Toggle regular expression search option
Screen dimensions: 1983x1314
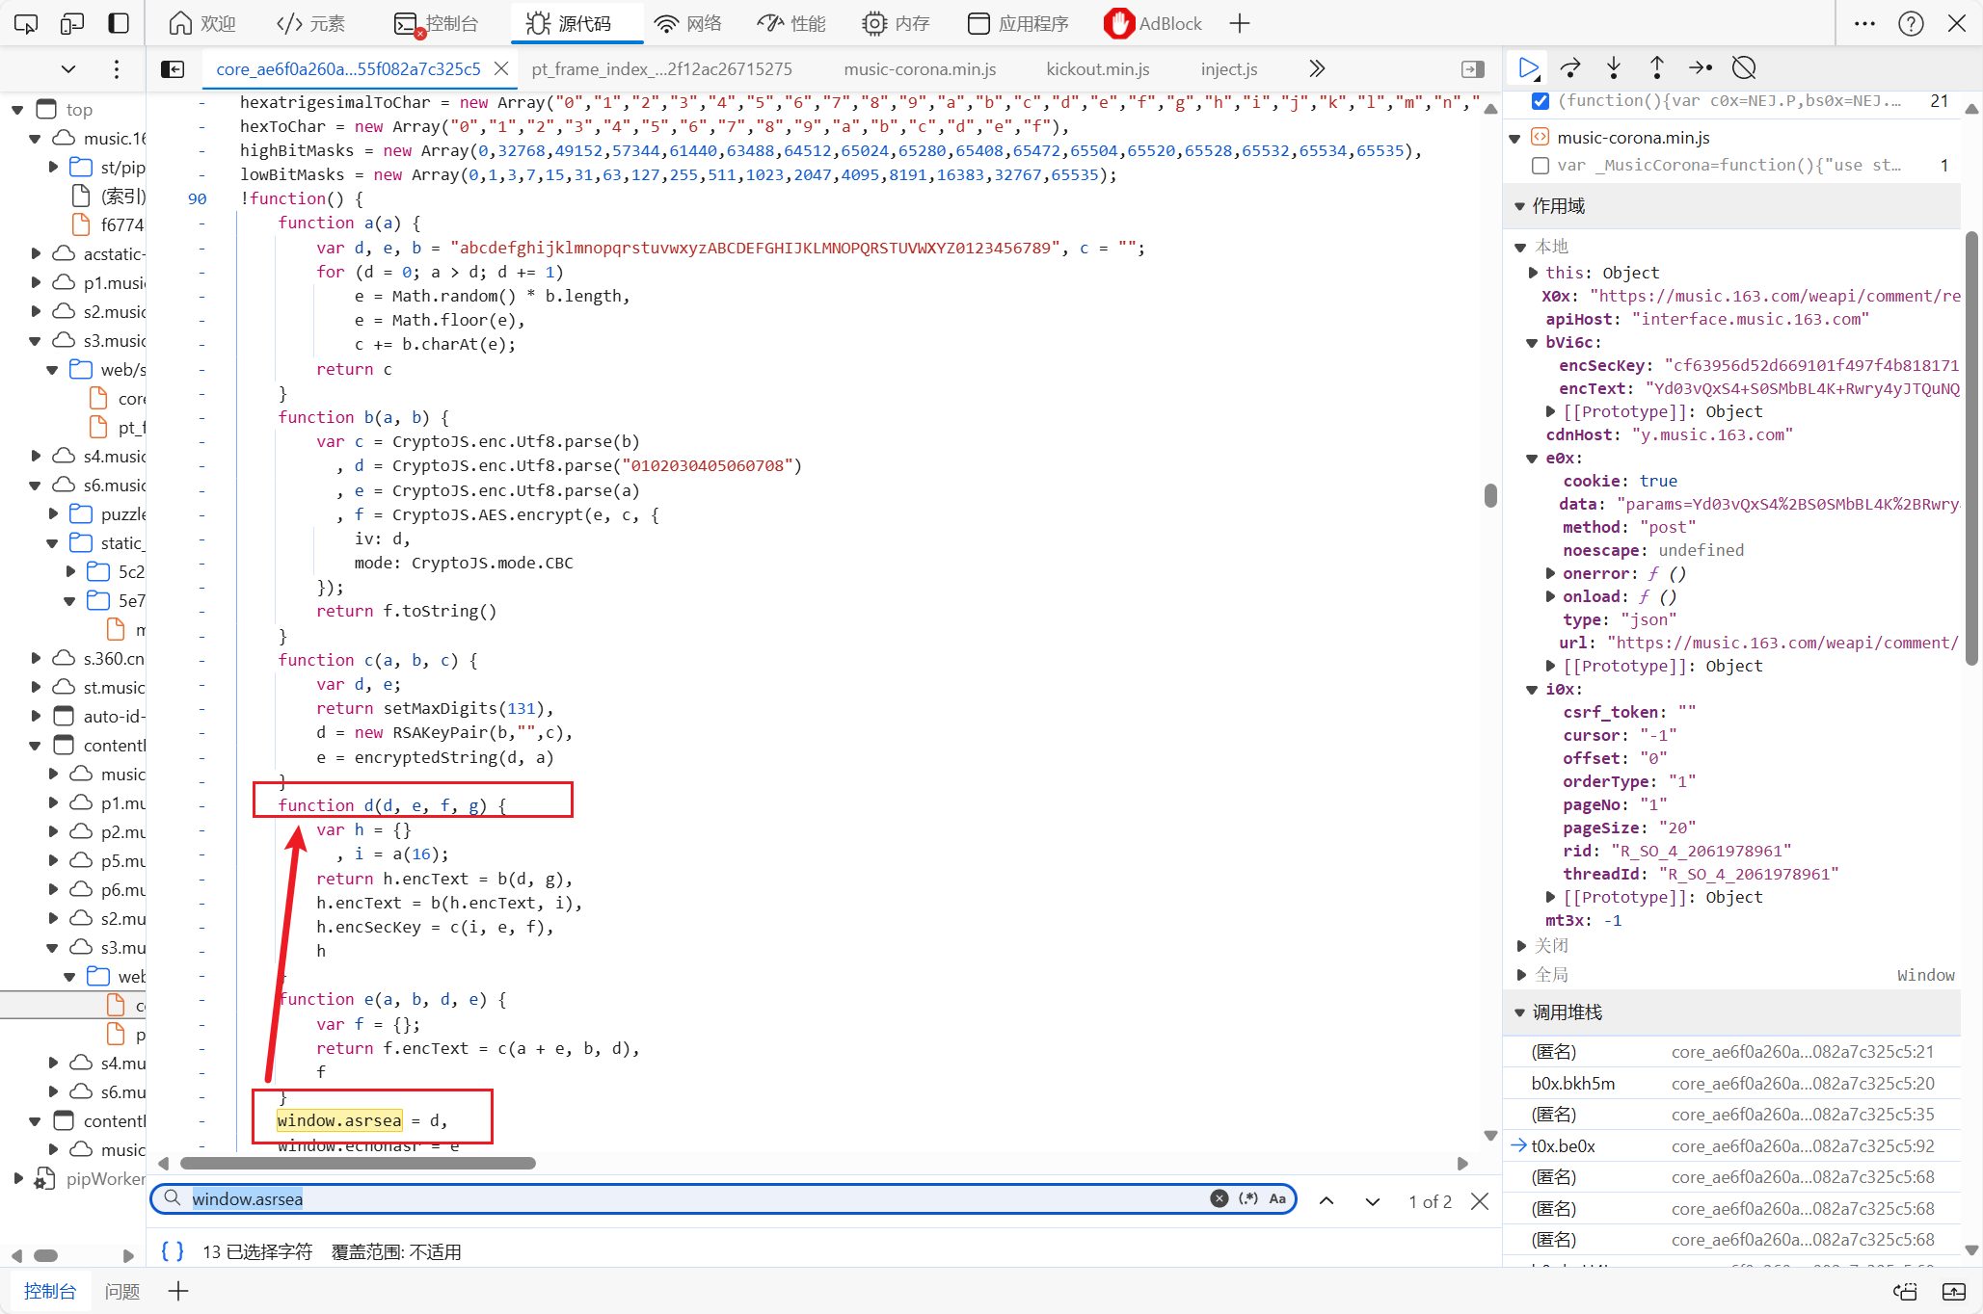[x=1248, y=1199]
